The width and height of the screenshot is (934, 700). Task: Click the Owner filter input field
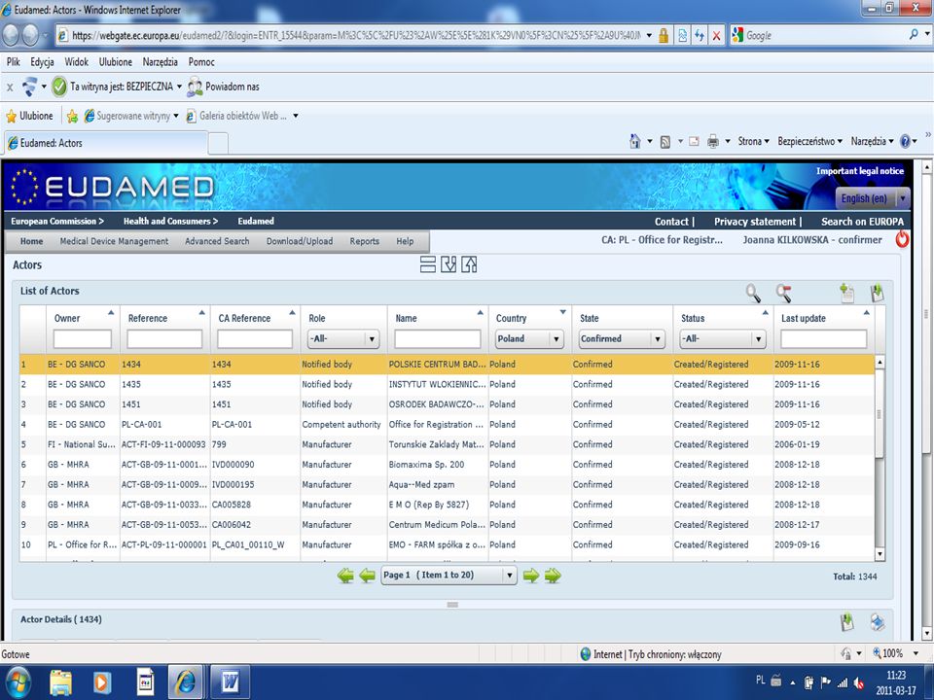(82, 339)
